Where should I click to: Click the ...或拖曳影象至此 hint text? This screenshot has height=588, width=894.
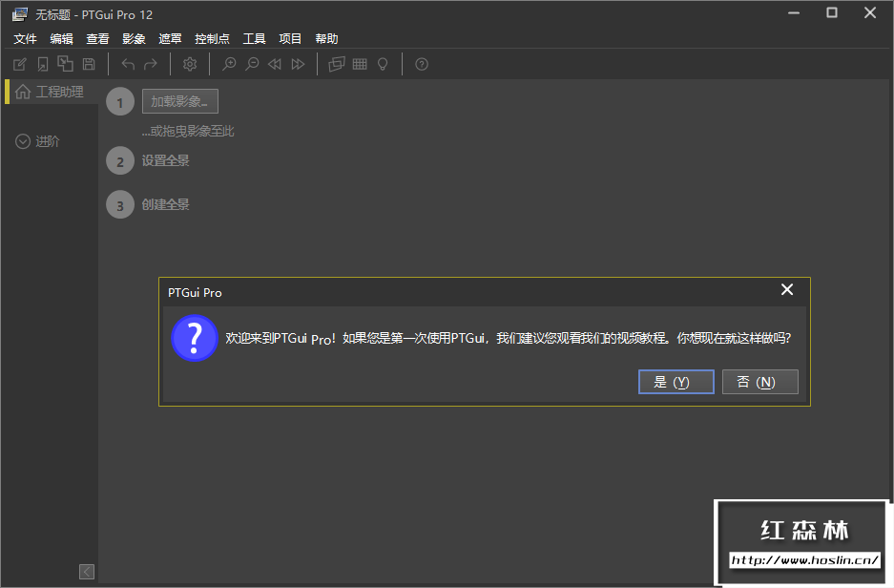point(188,131)
